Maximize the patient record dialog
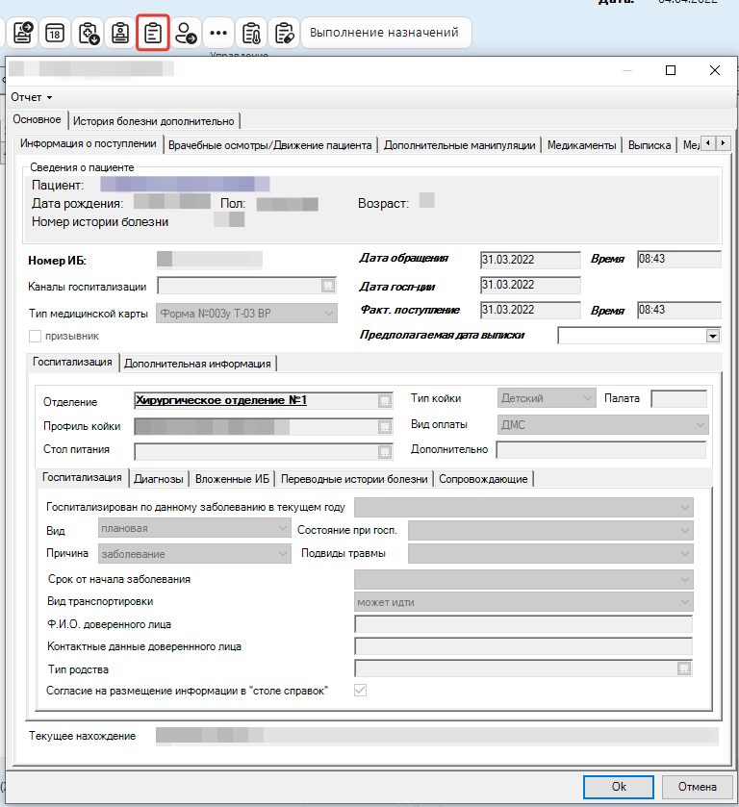 pos(671,70)
